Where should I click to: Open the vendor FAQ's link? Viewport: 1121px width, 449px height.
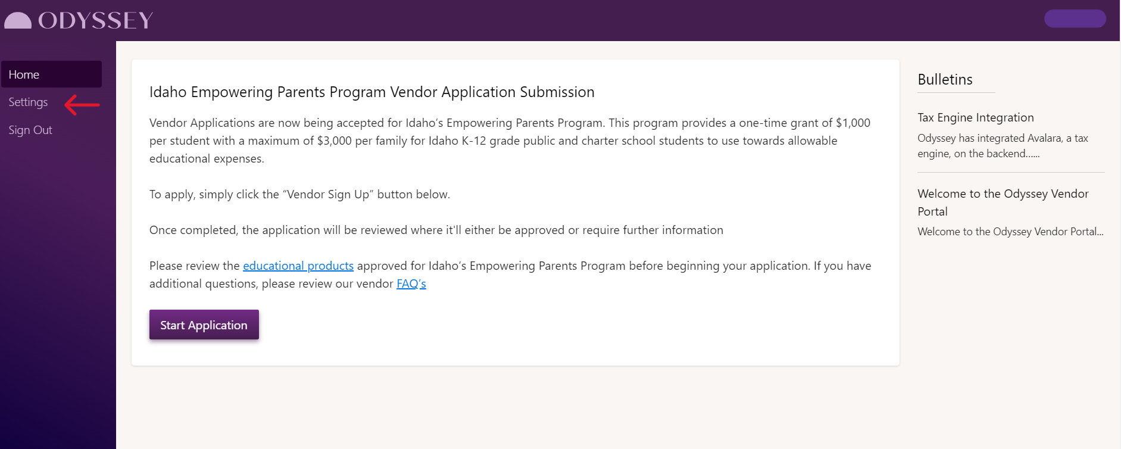(x=411, y=283)
